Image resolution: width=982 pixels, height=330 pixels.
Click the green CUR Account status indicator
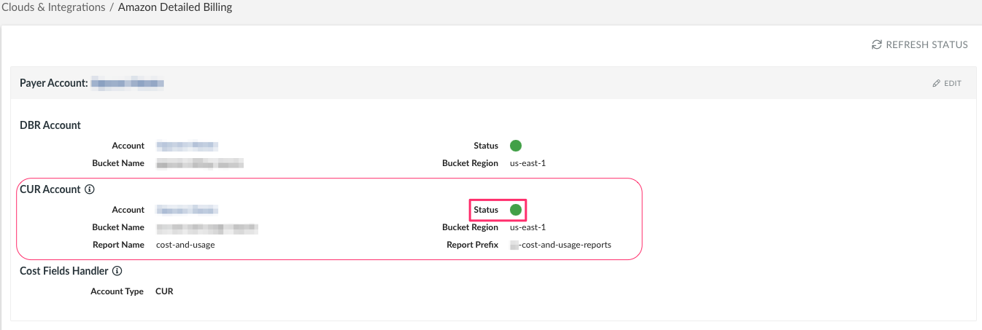pos(516,210)
